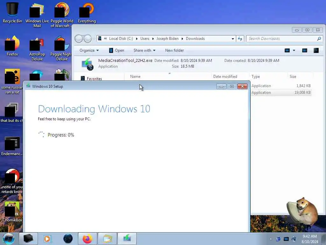Select the 19,008 KB Application row
326x245 pixels.
coord(281,93)
